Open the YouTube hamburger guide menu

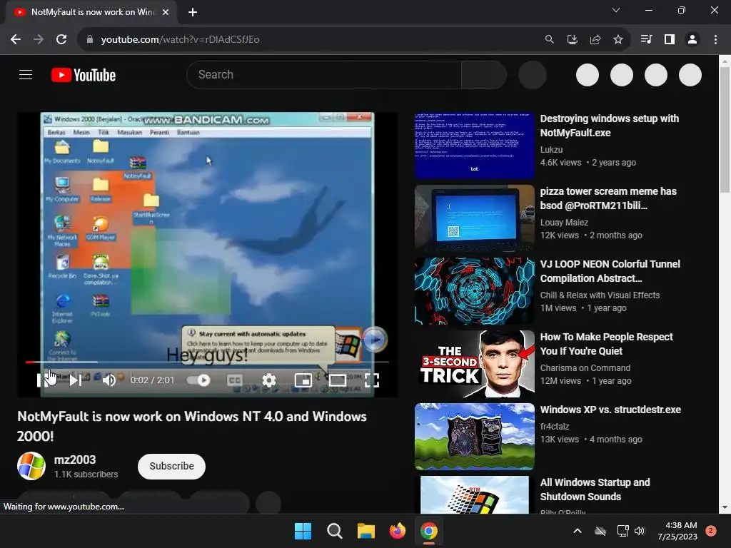coord(26,74)
